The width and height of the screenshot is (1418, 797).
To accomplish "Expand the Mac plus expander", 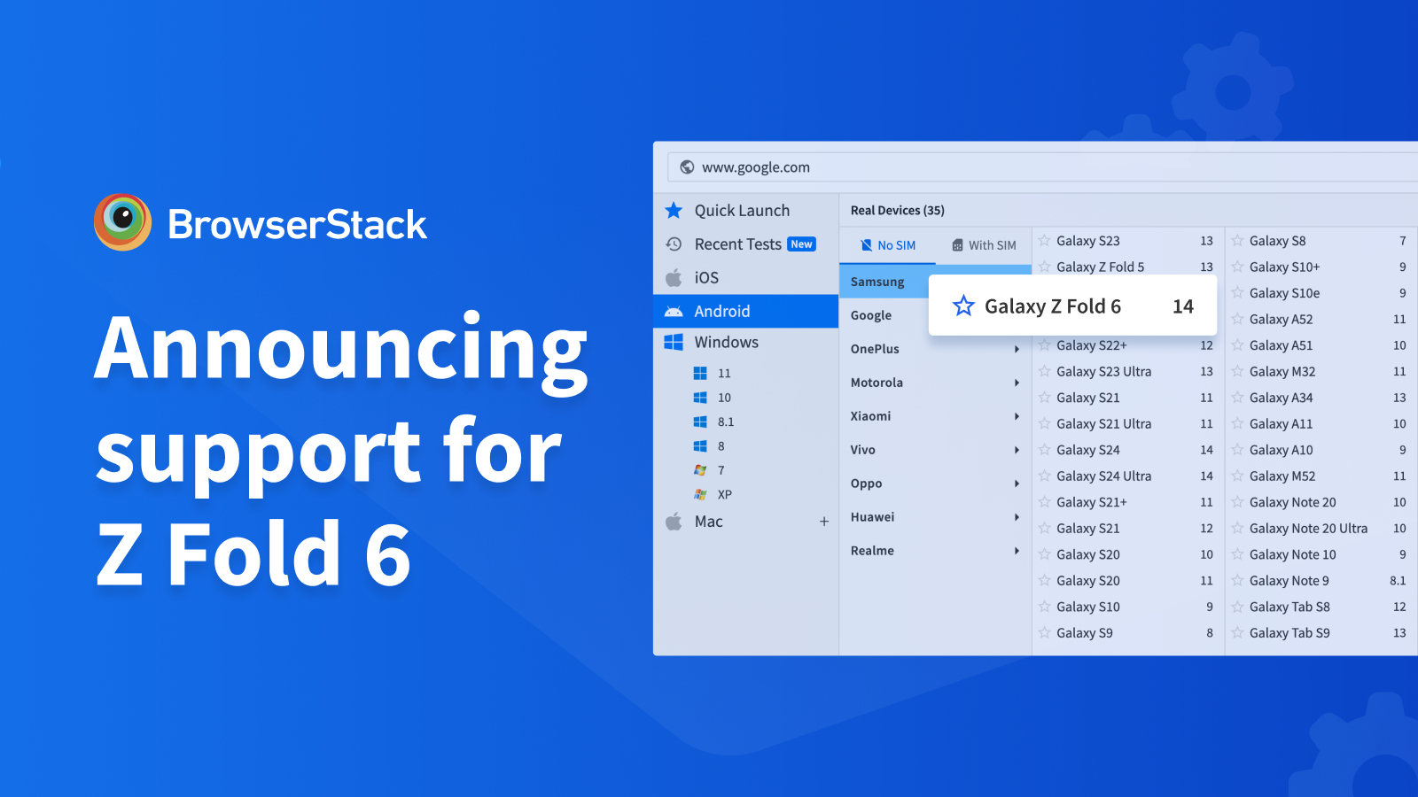I will pyautogui.click(x=824, y=522).
